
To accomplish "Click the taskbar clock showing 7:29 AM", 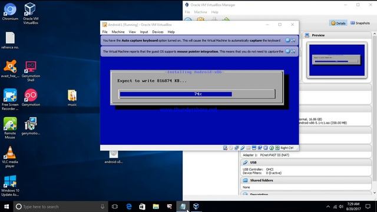I will pos(353,207).
